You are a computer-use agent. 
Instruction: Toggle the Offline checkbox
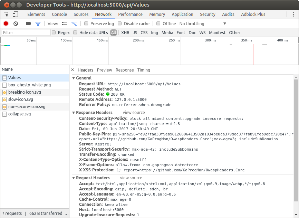point(158,23)
